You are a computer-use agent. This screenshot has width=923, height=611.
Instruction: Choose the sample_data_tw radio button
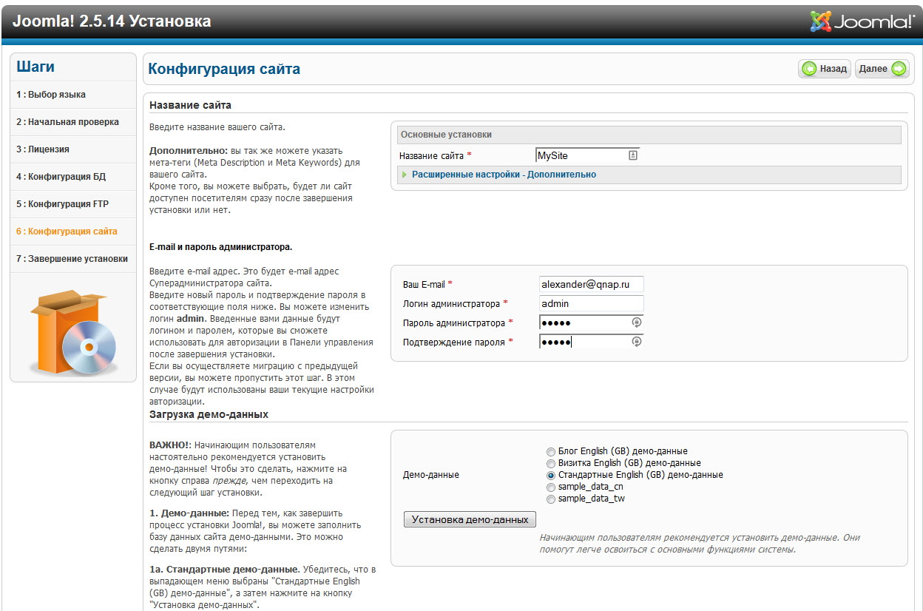pyautogui.click(x=550, y=499)
